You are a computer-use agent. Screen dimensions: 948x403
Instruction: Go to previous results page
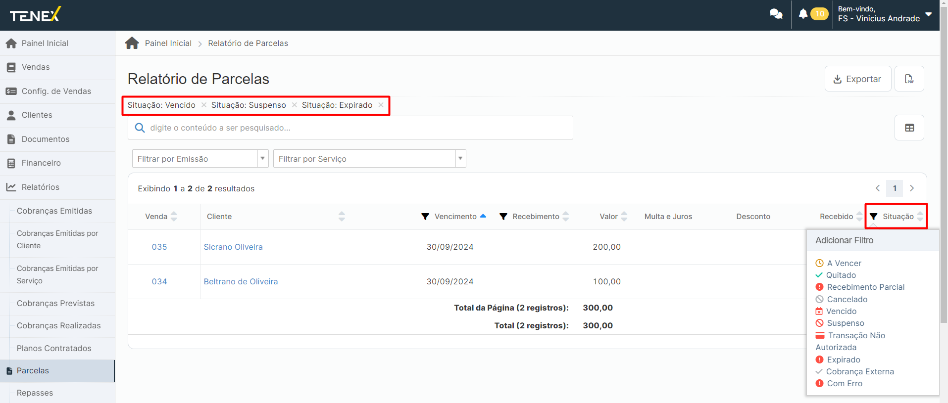click(x=878, y=188)
